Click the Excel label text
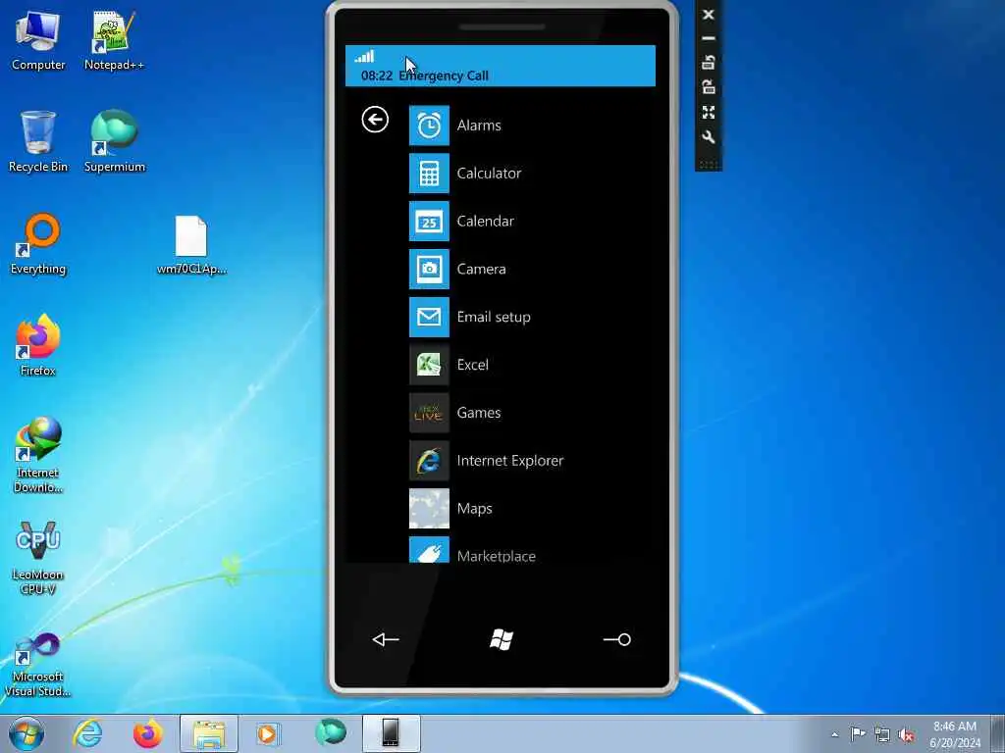This screenshot has height=753, width=1005. coord(472,365)
